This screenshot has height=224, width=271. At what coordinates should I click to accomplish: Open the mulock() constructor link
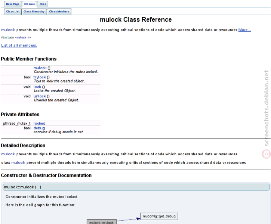point(40,68)
